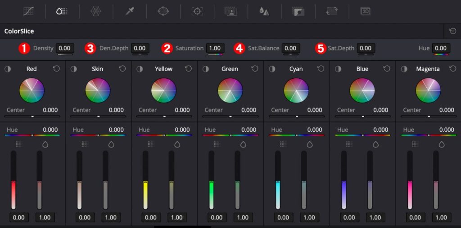Click the Red density vertical slider
This screenshot has height=228, width=461.
[x=14, y=180]
